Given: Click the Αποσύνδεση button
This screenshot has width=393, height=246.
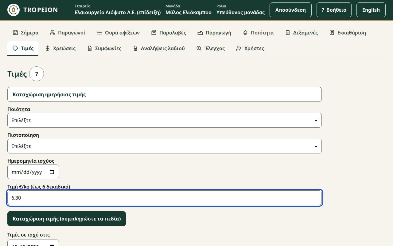Looking at the screenshot, I should coord(290,10).
